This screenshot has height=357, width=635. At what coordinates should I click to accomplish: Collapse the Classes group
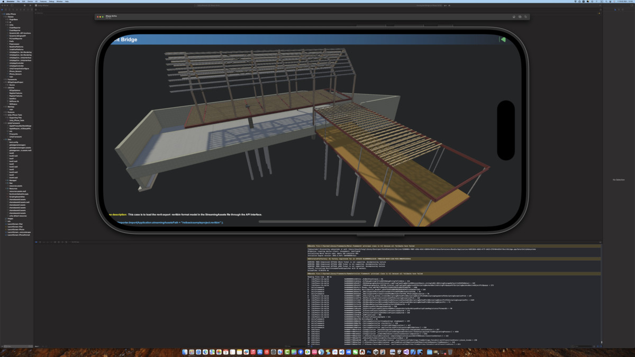pos(4,17)
